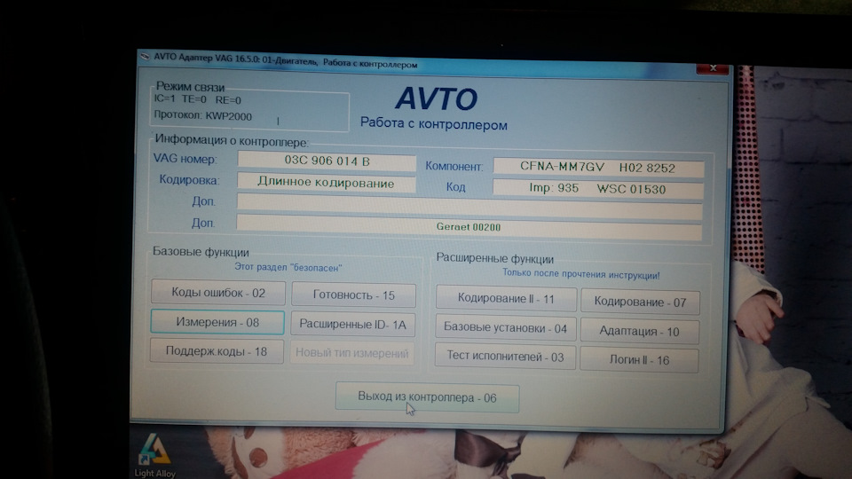The height and width of the screenshot is (479, 852).
Task: Click Код field Imp: 935 WSC 01530
Action: point(597,188)
